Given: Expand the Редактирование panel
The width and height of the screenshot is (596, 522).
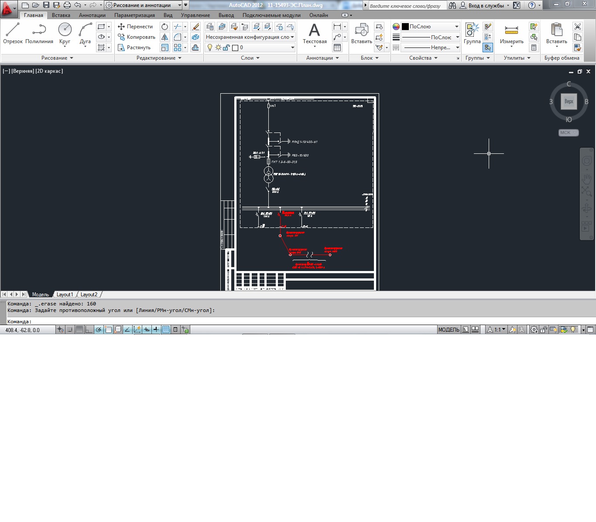Looking at the screenshot, I should [x=159, y=58].
